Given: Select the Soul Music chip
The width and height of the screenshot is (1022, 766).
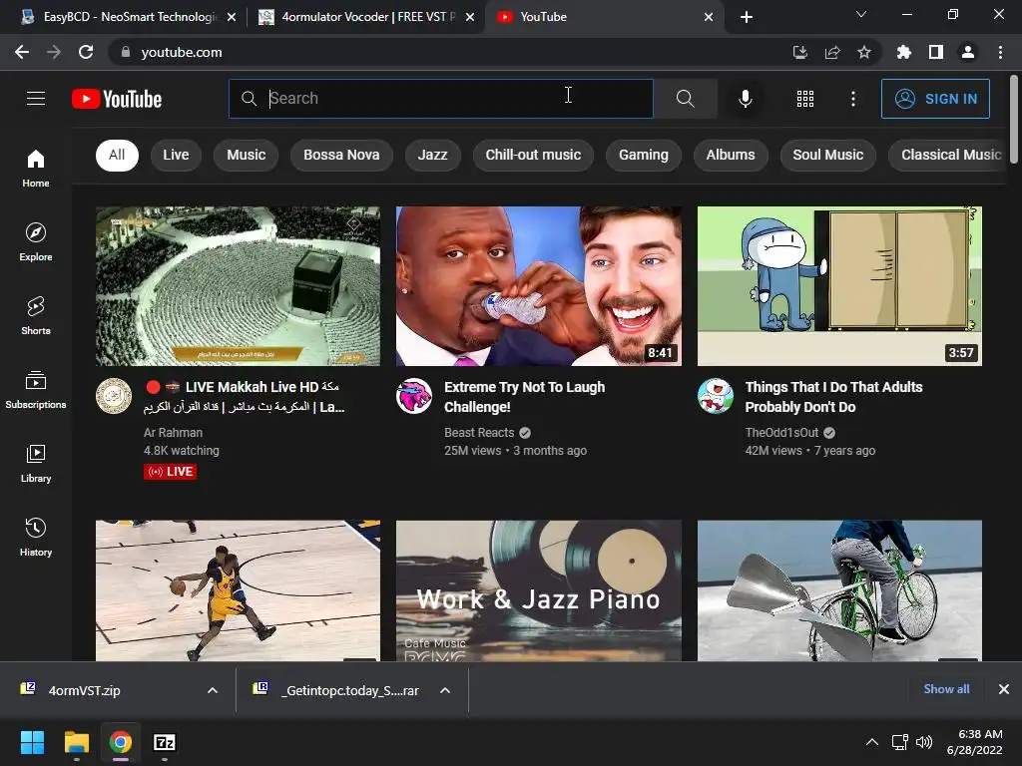Looking at the screenshot, I should [827, 155].
